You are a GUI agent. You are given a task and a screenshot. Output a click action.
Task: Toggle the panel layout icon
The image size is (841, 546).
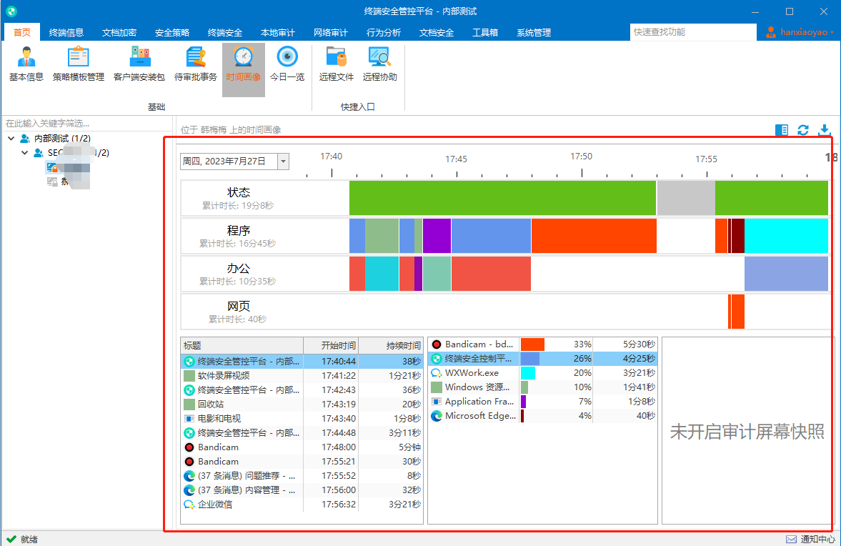point(782,130)
